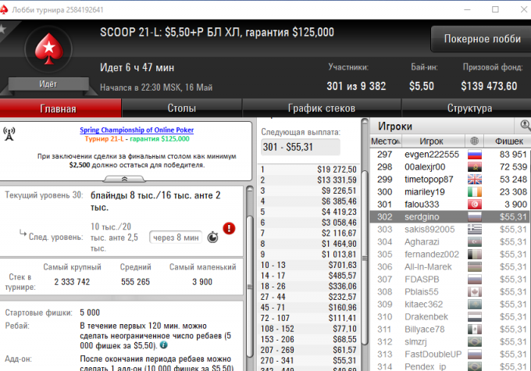Select player row fernandez002
531x371 pixels.
451,255
